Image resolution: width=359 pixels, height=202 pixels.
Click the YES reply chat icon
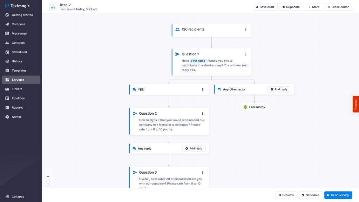point(134,89)
